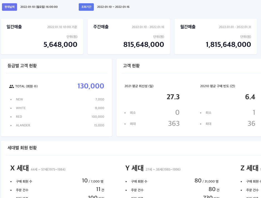
Task: Click the total member count 130,000
Action: pyautogui.click(x=91, y=86)
